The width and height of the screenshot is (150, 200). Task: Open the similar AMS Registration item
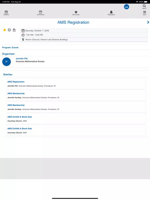(x=76, y=84)
